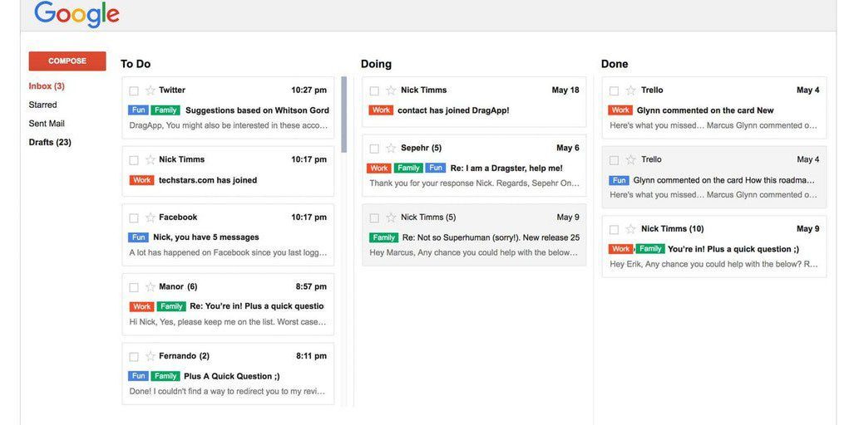The image size is (849, 425).
Task: Click the red COMPOSE button
Action: point(67,61)
